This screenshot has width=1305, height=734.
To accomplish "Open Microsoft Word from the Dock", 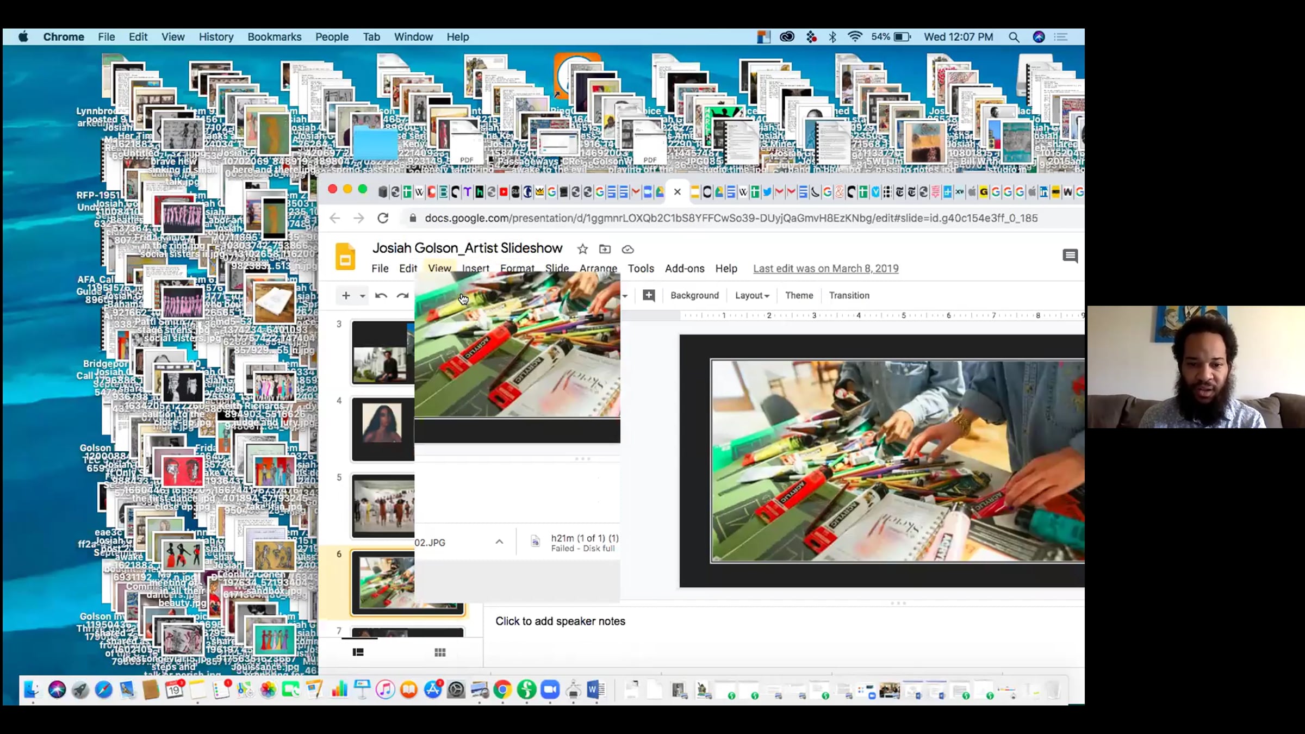I will point(596,690).
